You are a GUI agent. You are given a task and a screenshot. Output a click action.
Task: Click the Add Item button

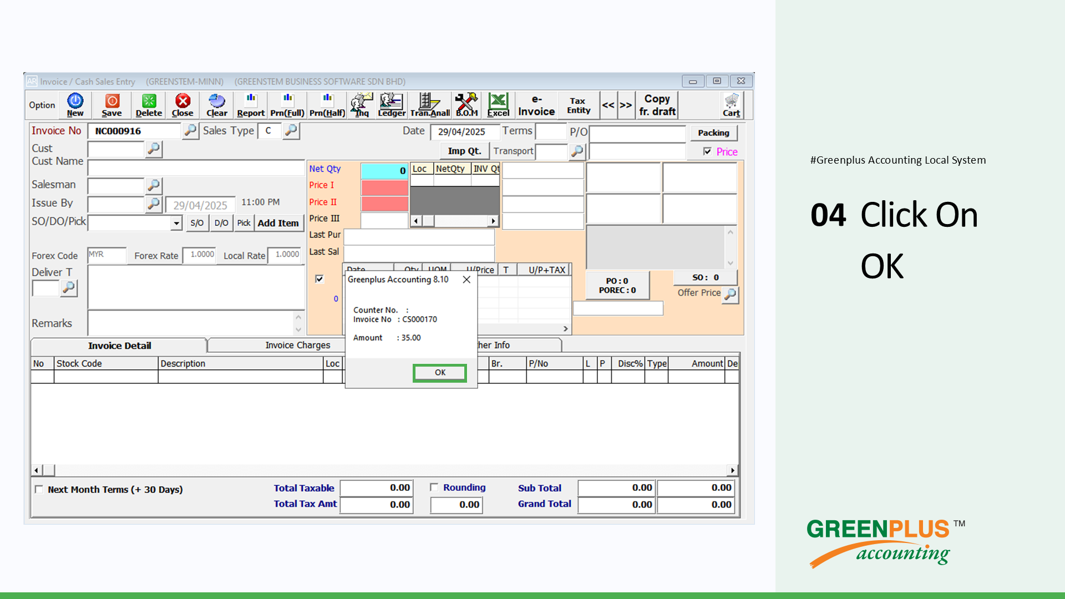[278, 223]
